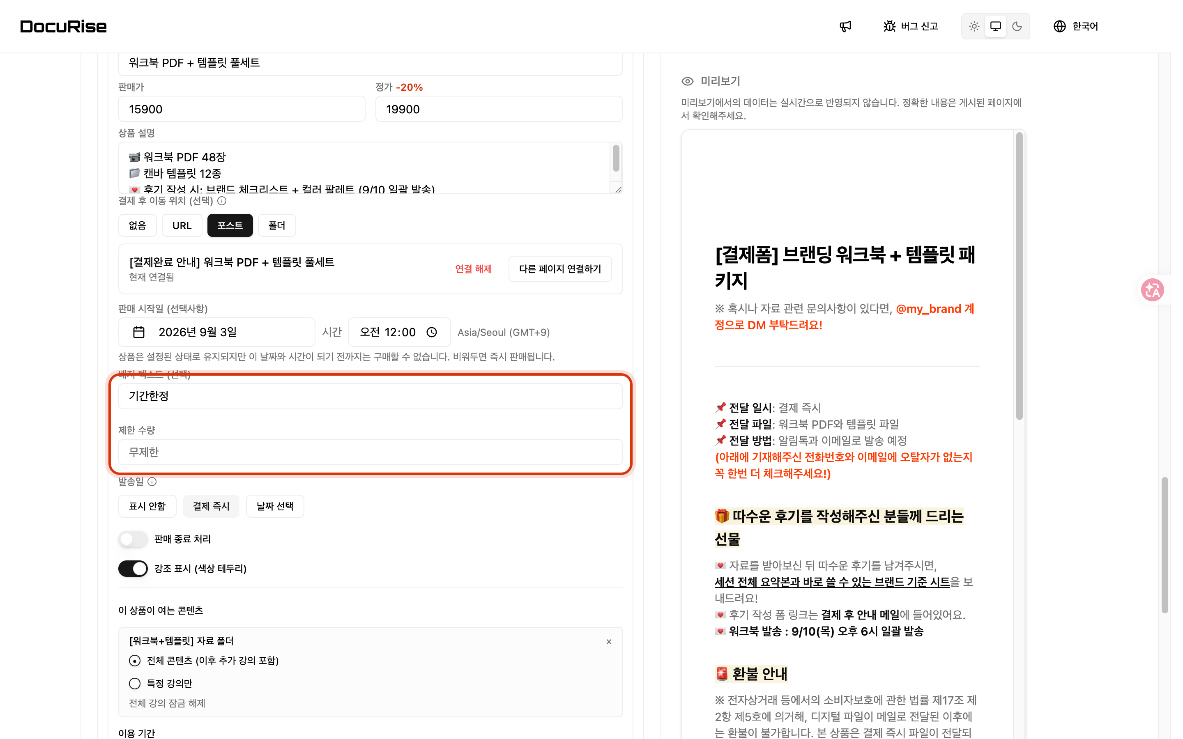
Task: Remove the [워크북+템플릿] 자료 폴더 with X
Action: click(x=609, y=642)
